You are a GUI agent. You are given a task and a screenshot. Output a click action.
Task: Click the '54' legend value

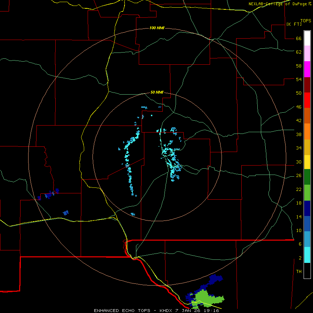[299, 79]
